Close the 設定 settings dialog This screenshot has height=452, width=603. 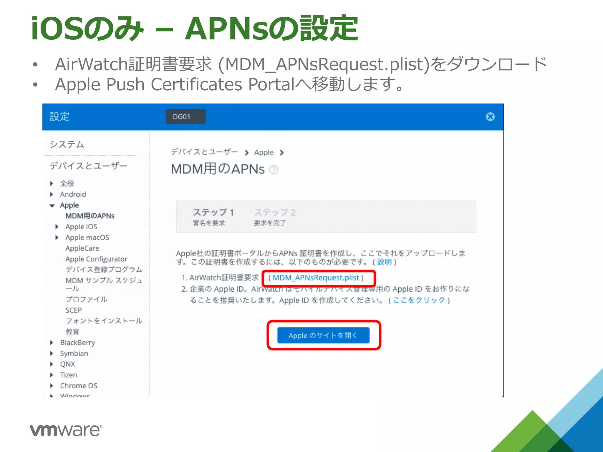click(x=490, y=117)
